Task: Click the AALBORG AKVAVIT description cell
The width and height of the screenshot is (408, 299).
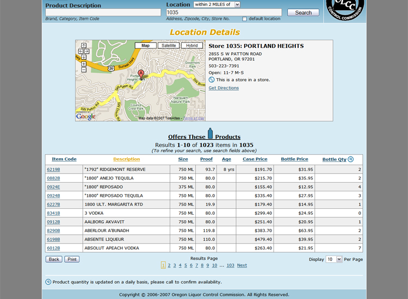Action: click(x=126, y=222)
